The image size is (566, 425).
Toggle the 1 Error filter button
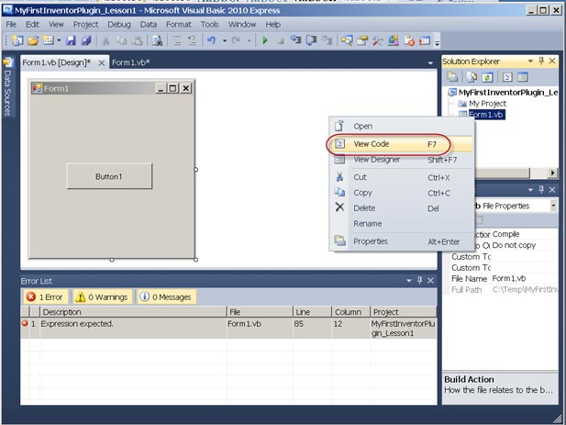(x=46, y=296)
